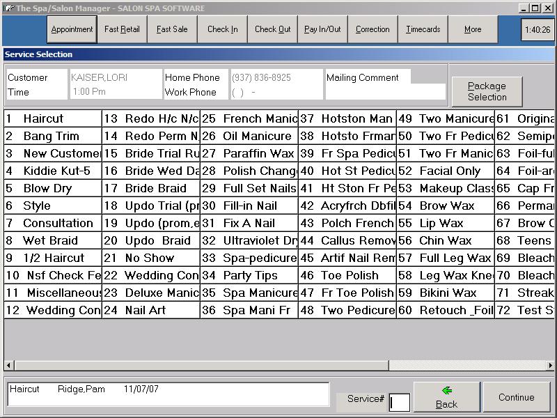Open Timecards from the toolbar
This screenshot has height=418, width=557.
pyautogui.click(x=423, y=29)
